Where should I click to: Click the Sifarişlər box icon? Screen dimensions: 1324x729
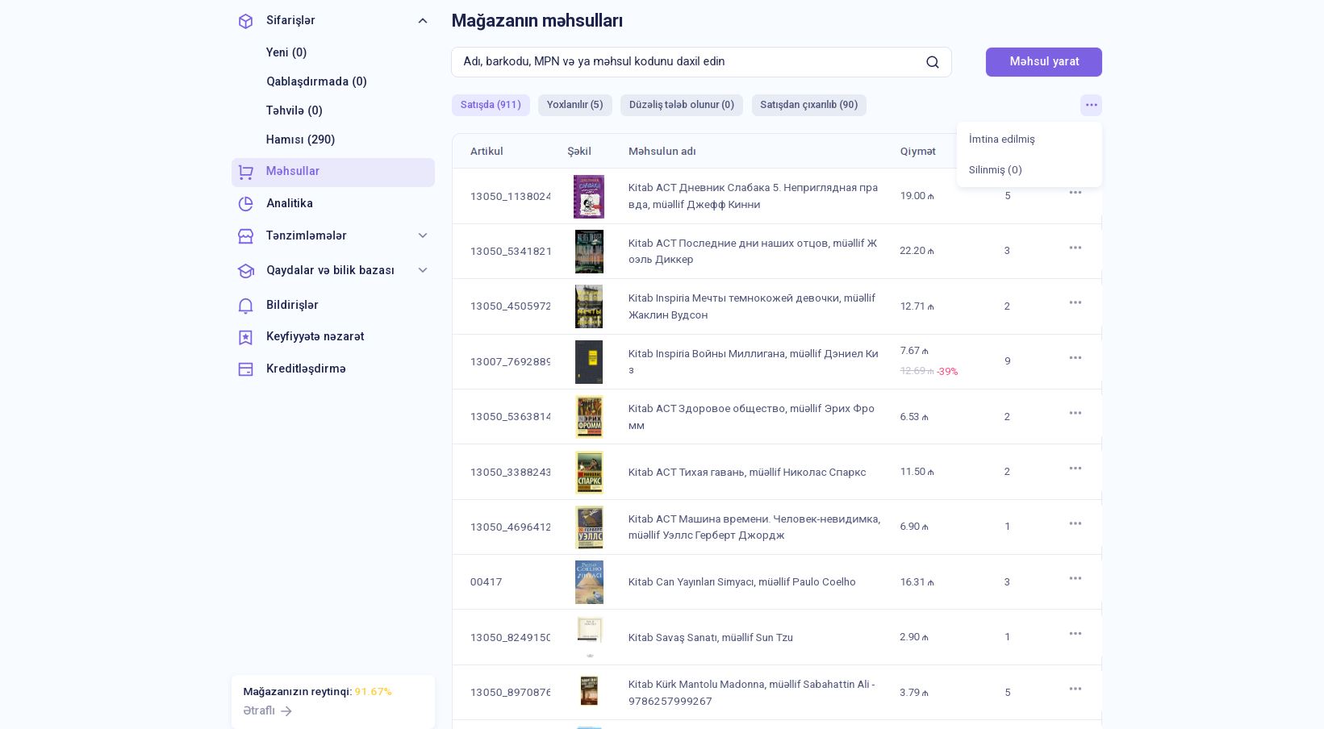click(246, 21)
